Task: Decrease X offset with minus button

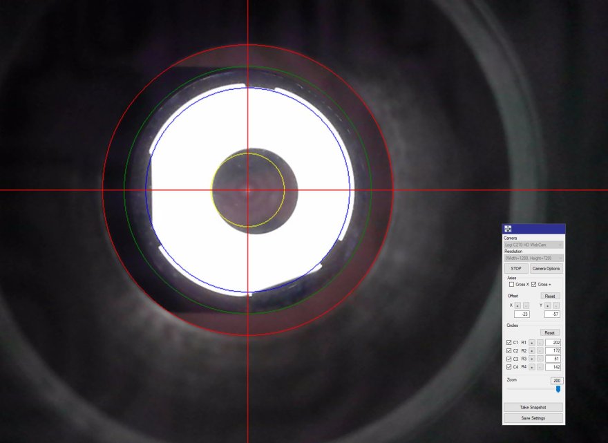Action: click(x=526, y=305)
